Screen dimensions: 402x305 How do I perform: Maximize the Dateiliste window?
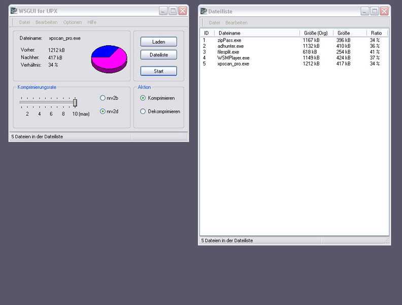(x=374, y=11)
